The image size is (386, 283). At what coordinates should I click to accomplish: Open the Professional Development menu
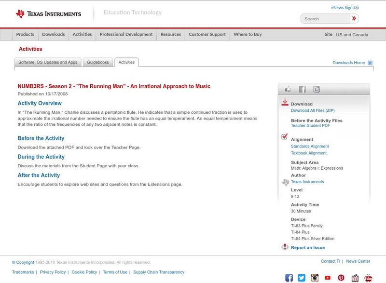point(126,34)
